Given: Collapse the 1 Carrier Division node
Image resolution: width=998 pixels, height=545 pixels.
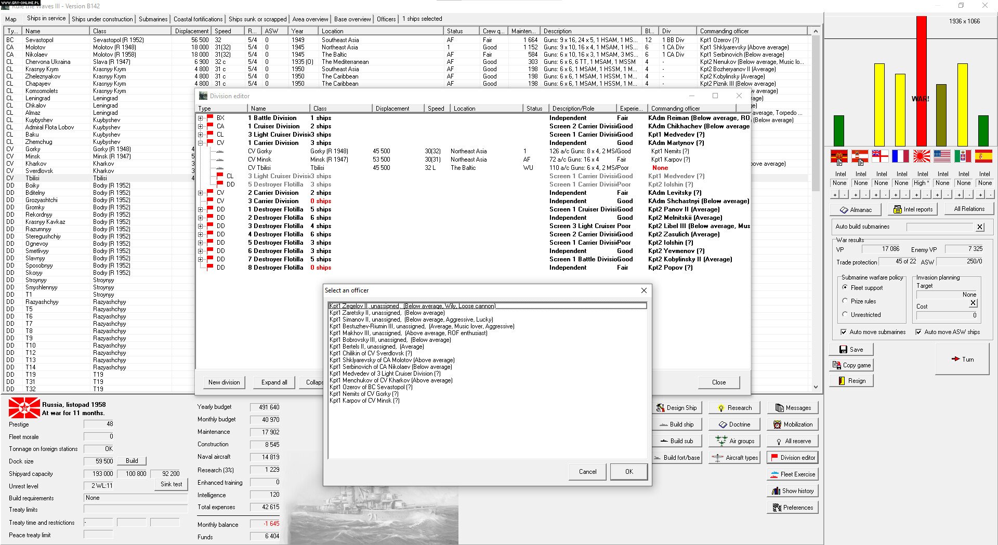Looking at the screenshot, I should click(201, 143).
